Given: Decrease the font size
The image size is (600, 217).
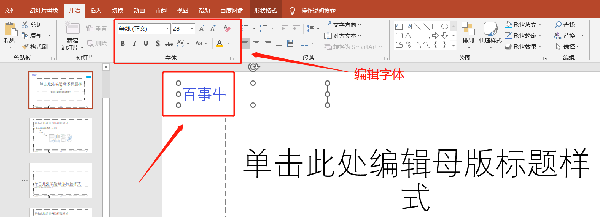Looking at the screenshot, I should (x=213, y=28).
